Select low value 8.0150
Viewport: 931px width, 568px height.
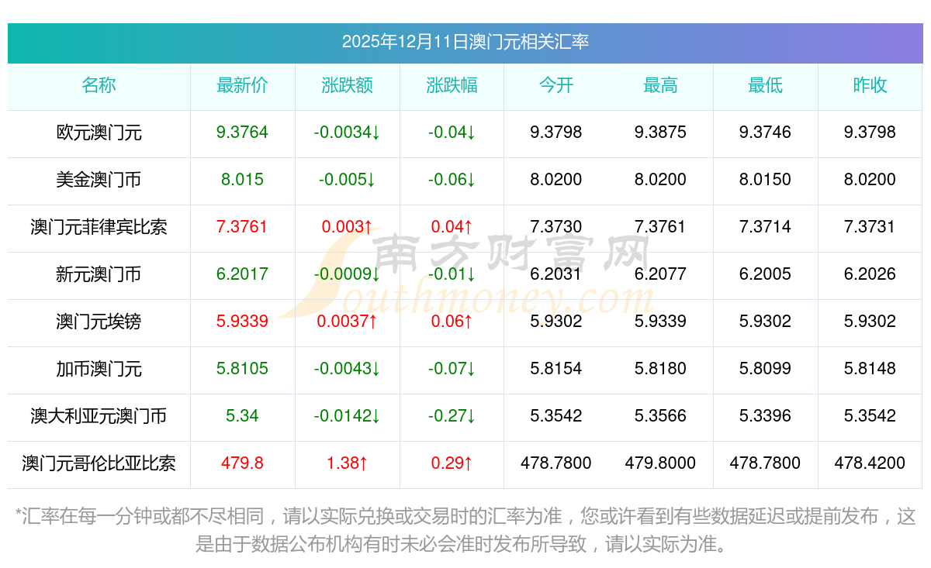765,180
